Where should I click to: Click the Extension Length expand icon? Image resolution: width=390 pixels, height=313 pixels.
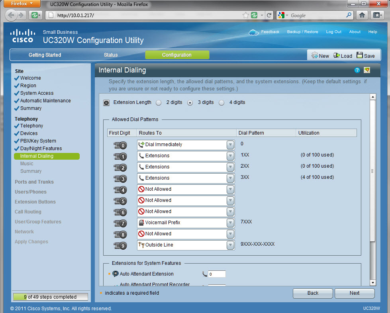pyautogui.click(x=106, y=103)
